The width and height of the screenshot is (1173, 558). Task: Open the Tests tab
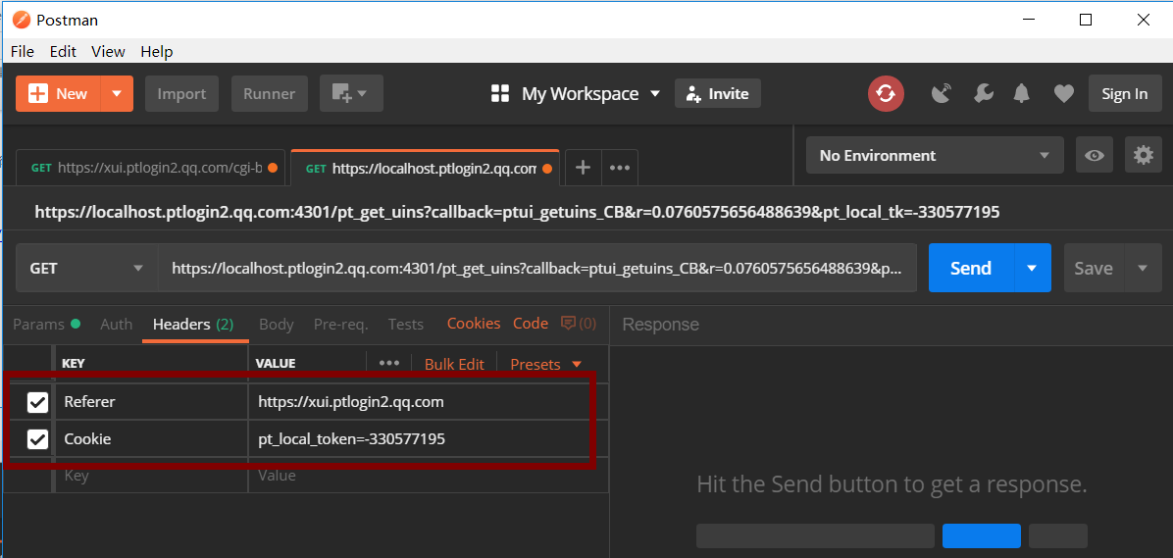point(405,324)
